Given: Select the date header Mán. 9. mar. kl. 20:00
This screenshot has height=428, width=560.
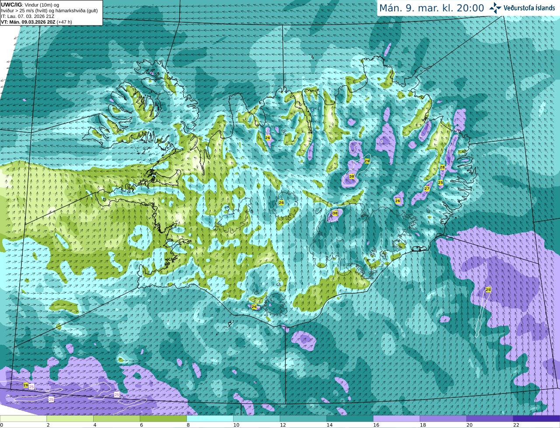Looking at the screenshot, I should click(x=431, y=8).
